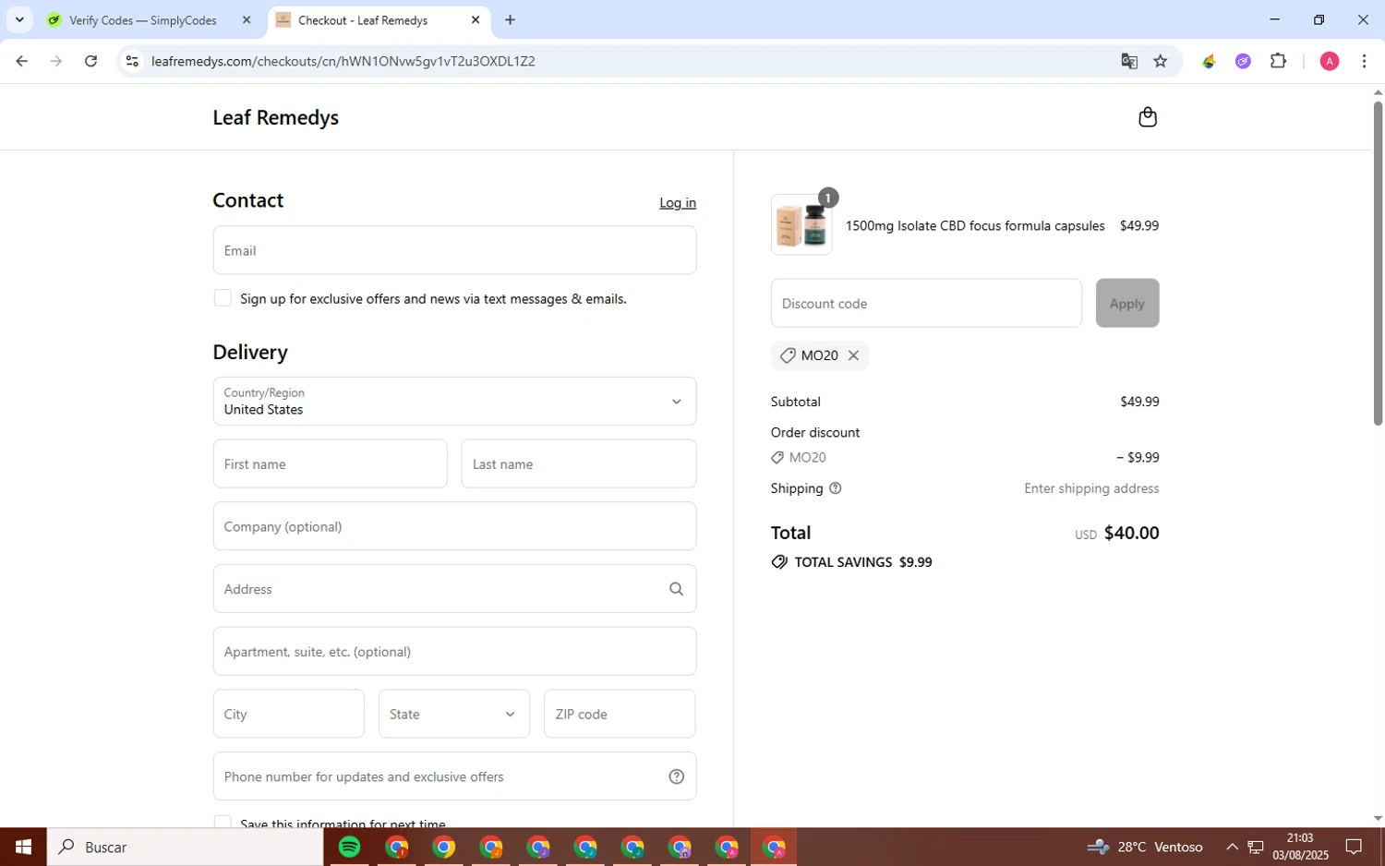Switch to the Verify Codes SimplyCodes tab
The width and height of the screenshot is (1385, 866).
coord(143,20)
